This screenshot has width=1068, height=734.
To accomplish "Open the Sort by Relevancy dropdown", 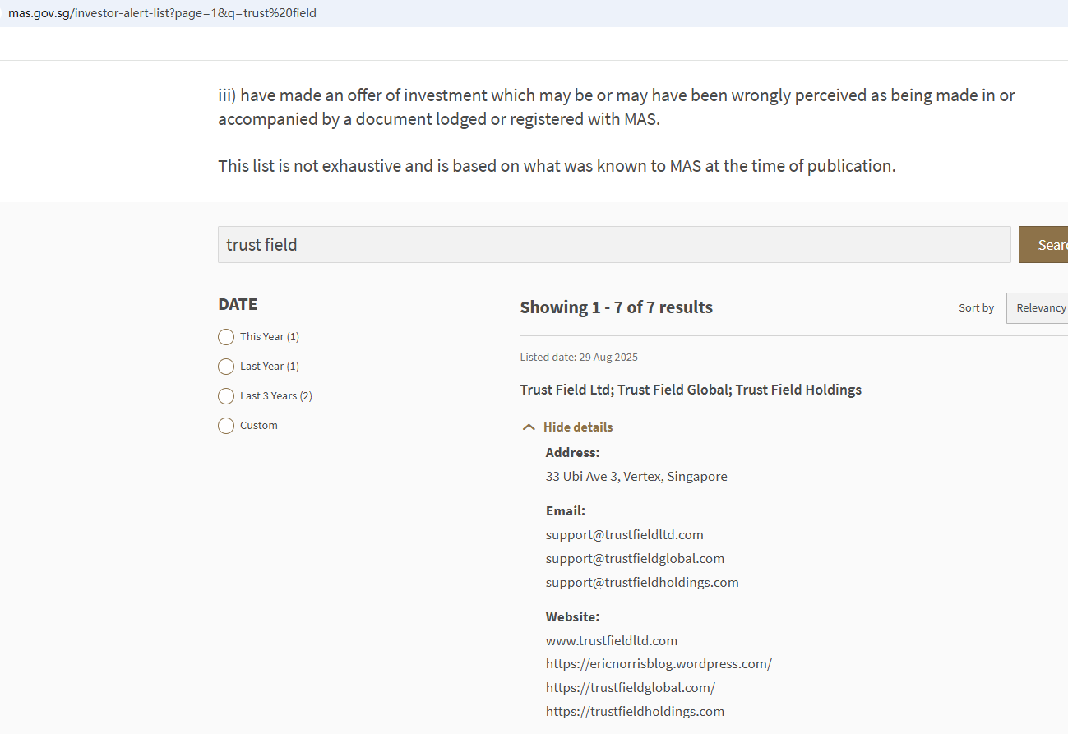I will (1039, 308).
